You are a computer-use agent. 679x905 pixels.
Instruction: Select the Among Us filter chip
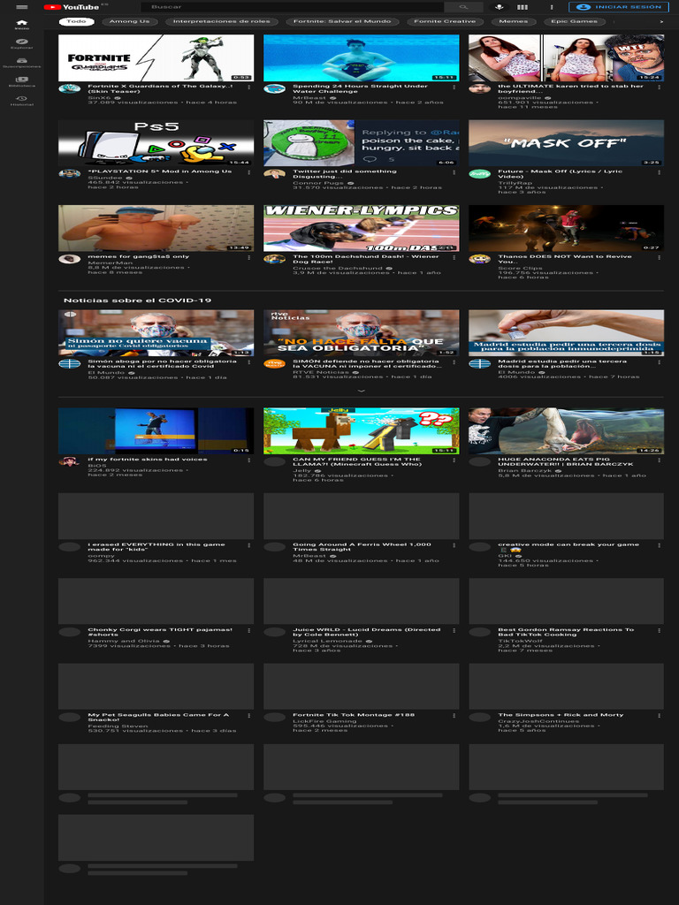coord(129,21)
